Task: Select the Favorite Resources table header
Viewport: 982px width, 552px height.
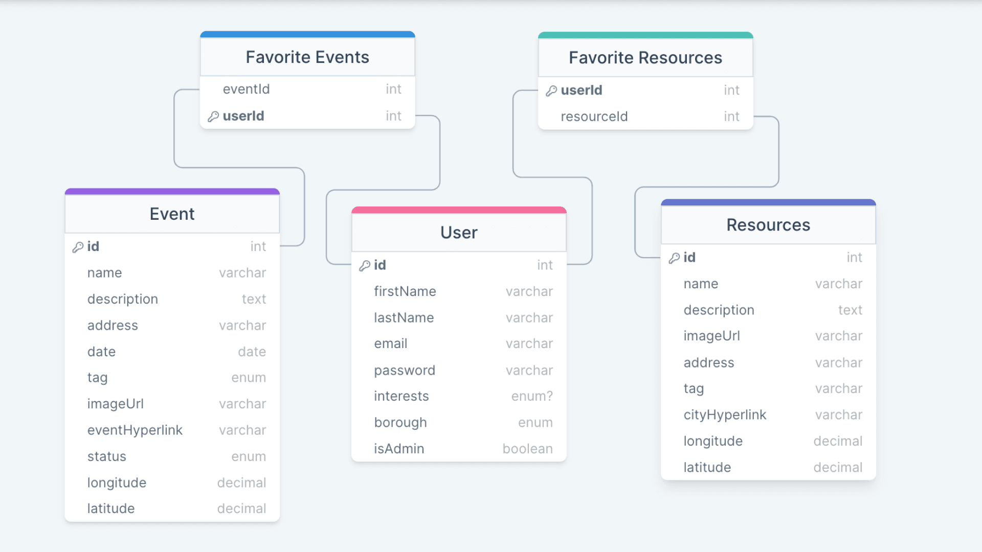Action: click(645, 58)
